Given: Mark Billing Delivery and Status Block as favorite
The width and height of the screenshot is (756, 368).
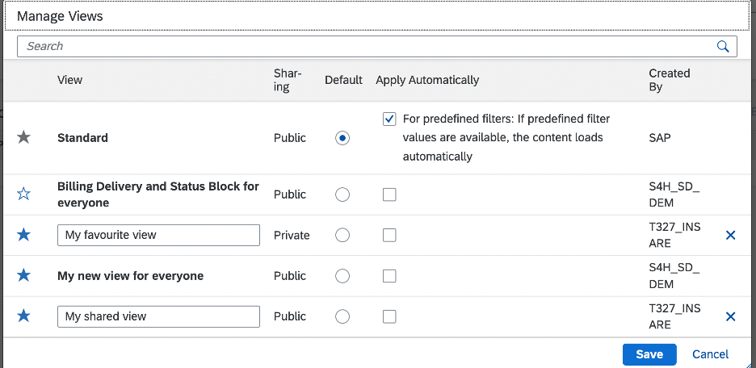Looking at the screenshot, I should coord(23,194).
